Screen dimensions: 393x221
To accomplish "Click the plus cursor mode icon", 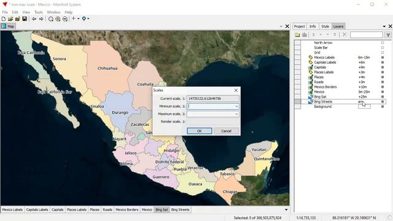I will click(74, 18).
